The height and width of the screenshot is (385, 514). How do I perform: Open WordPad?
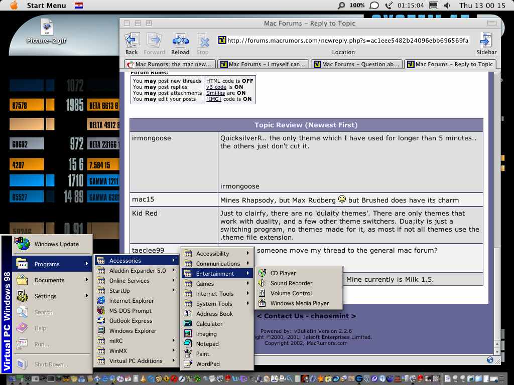pos(208,364)
